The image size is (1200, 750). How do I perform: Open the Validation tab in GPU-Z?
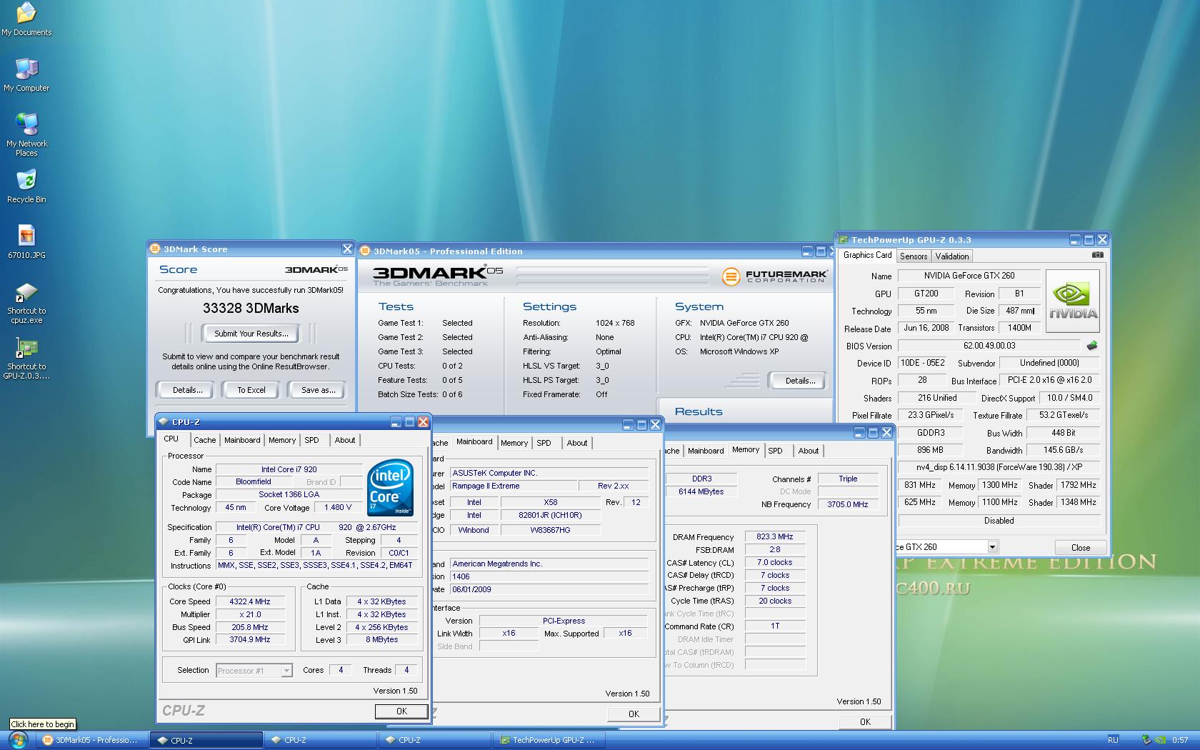pyautogui.click(x=952, y=256)
